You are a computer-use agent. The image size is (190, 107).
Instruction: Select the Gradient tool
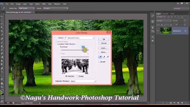tap(2, 57)
